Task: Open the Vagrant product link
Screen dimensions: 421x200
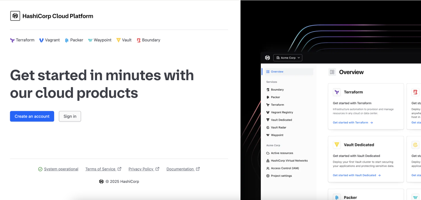Action: click(50, 40)
